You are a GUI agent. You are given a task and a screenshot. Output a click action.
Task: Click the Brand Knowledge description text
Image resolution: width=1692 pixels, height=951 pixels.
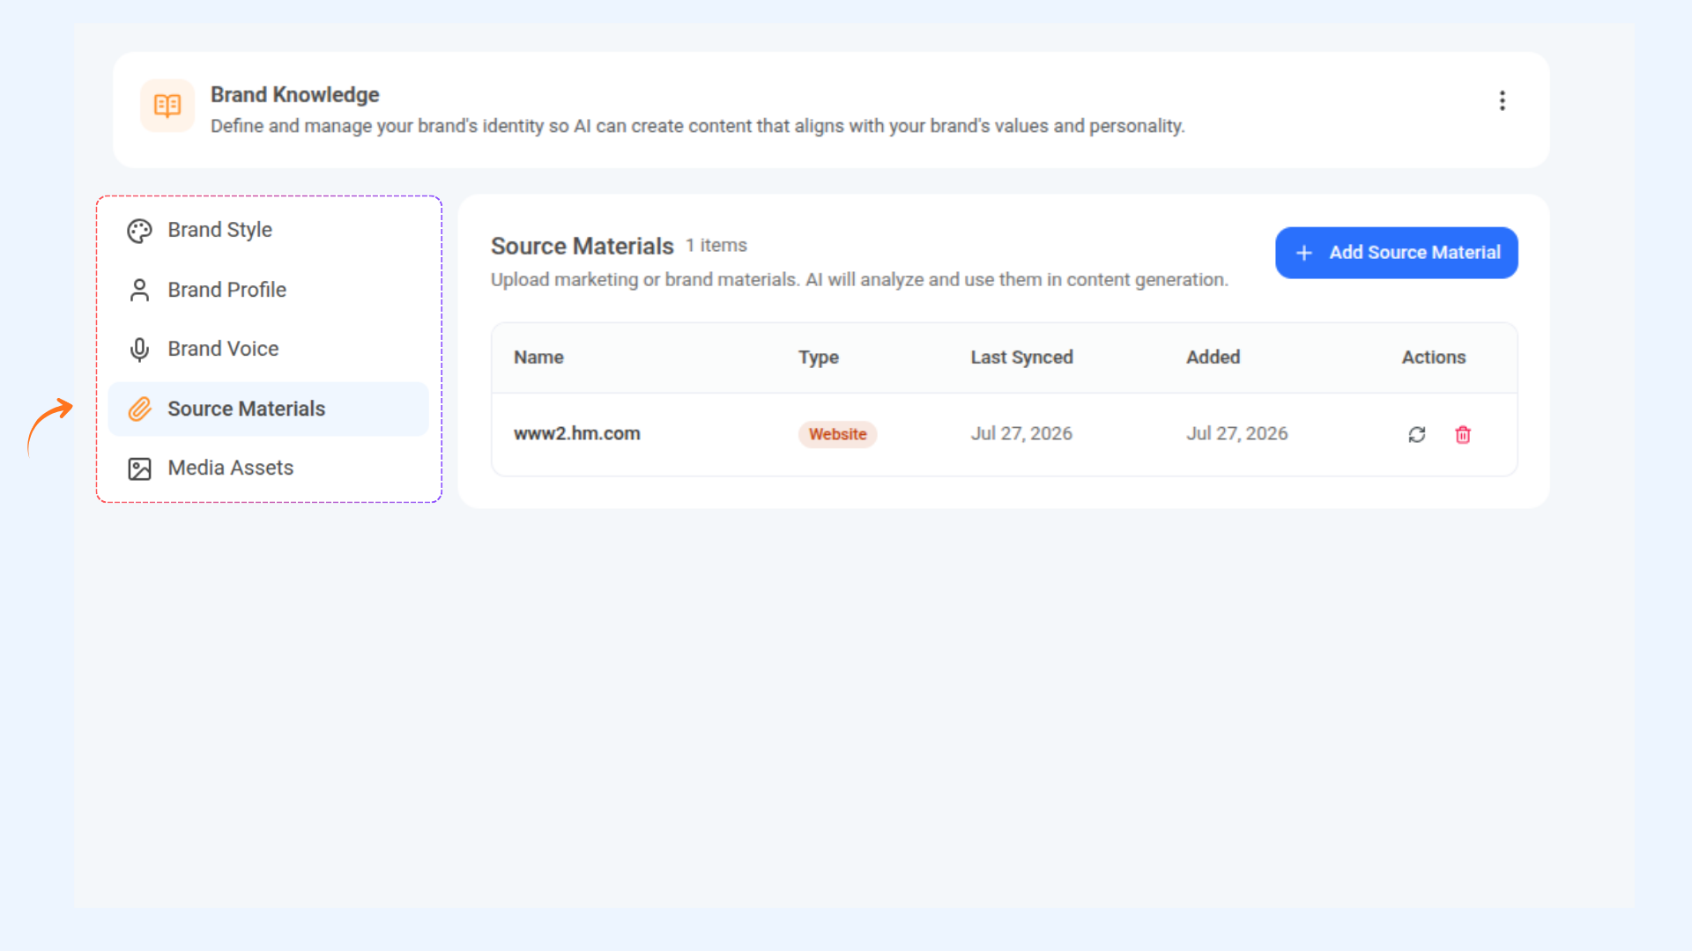697,126
